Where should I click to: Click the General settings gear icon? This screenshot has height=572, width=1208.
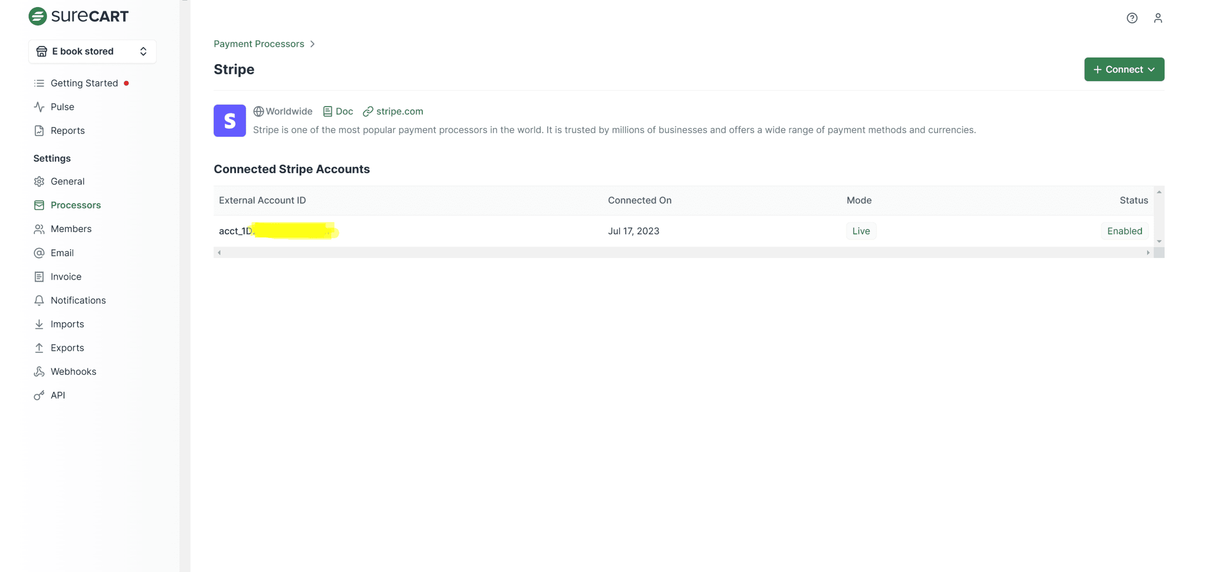[x=39, y=182]
